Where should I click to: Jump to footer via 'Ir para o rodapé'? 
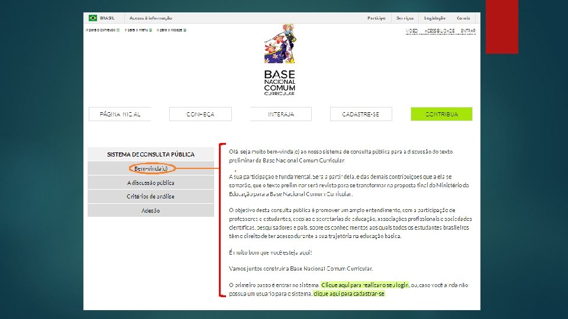[172, 30]
